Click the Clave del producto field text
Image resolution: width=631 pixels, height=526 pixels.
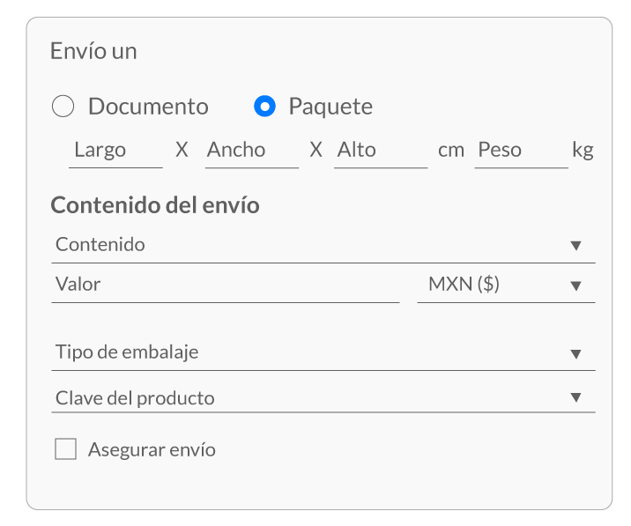[x=135, y=398]
